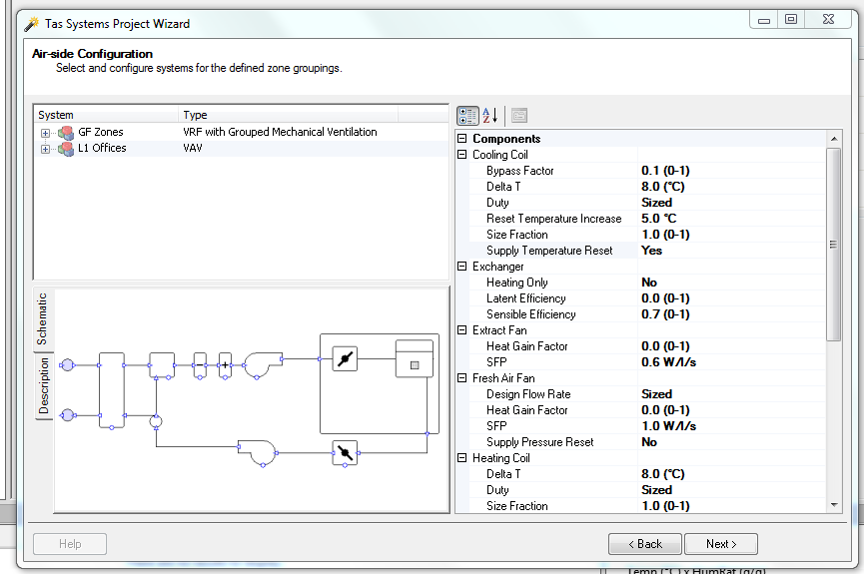Select the Categorized view icon in property toolbar
This screenshot has width=864, height=574.
point(467,116)
